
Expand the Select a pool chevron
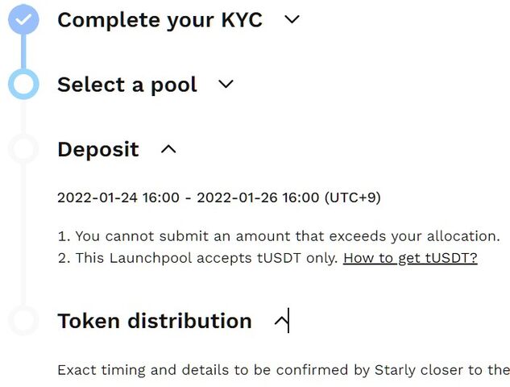pyautogui.click(x=226, y=84)
